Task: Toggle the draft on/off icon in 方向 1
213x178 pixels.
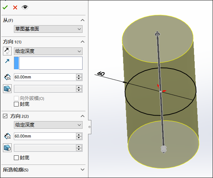Action: coord(7,89)
